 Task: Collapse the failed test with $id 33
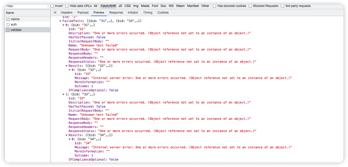click(x=63, y=94)
